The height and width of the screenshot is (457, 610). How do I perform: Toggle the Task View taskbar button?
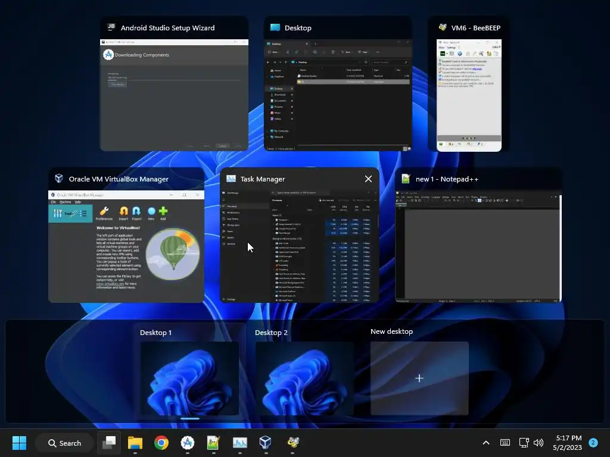(109, 443)
